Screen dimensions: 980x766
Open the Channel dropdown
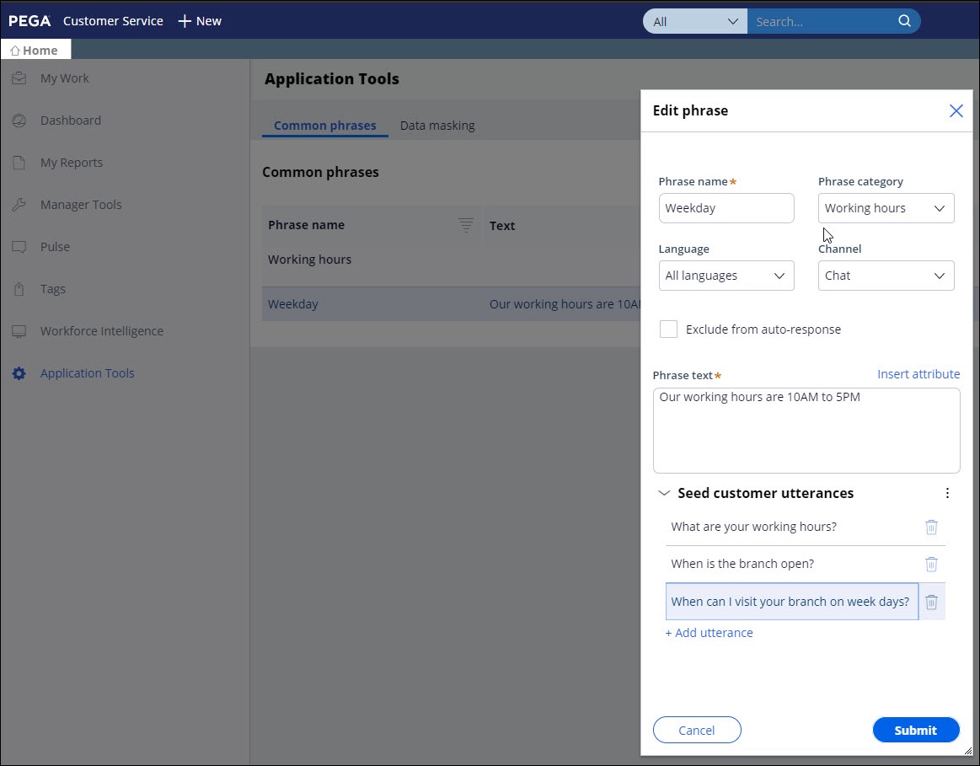pyautogui.click(x=886, y=276)
